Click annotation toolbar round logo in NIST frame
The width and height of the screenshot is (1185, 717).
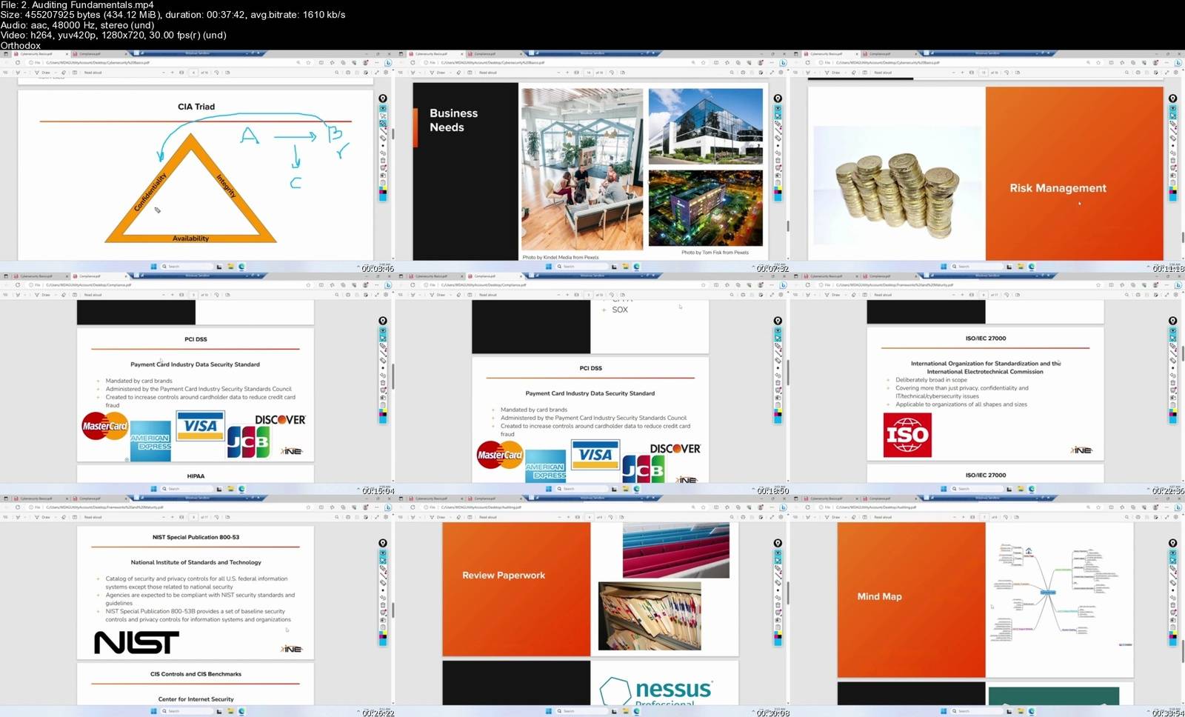[x=383, y=543]
